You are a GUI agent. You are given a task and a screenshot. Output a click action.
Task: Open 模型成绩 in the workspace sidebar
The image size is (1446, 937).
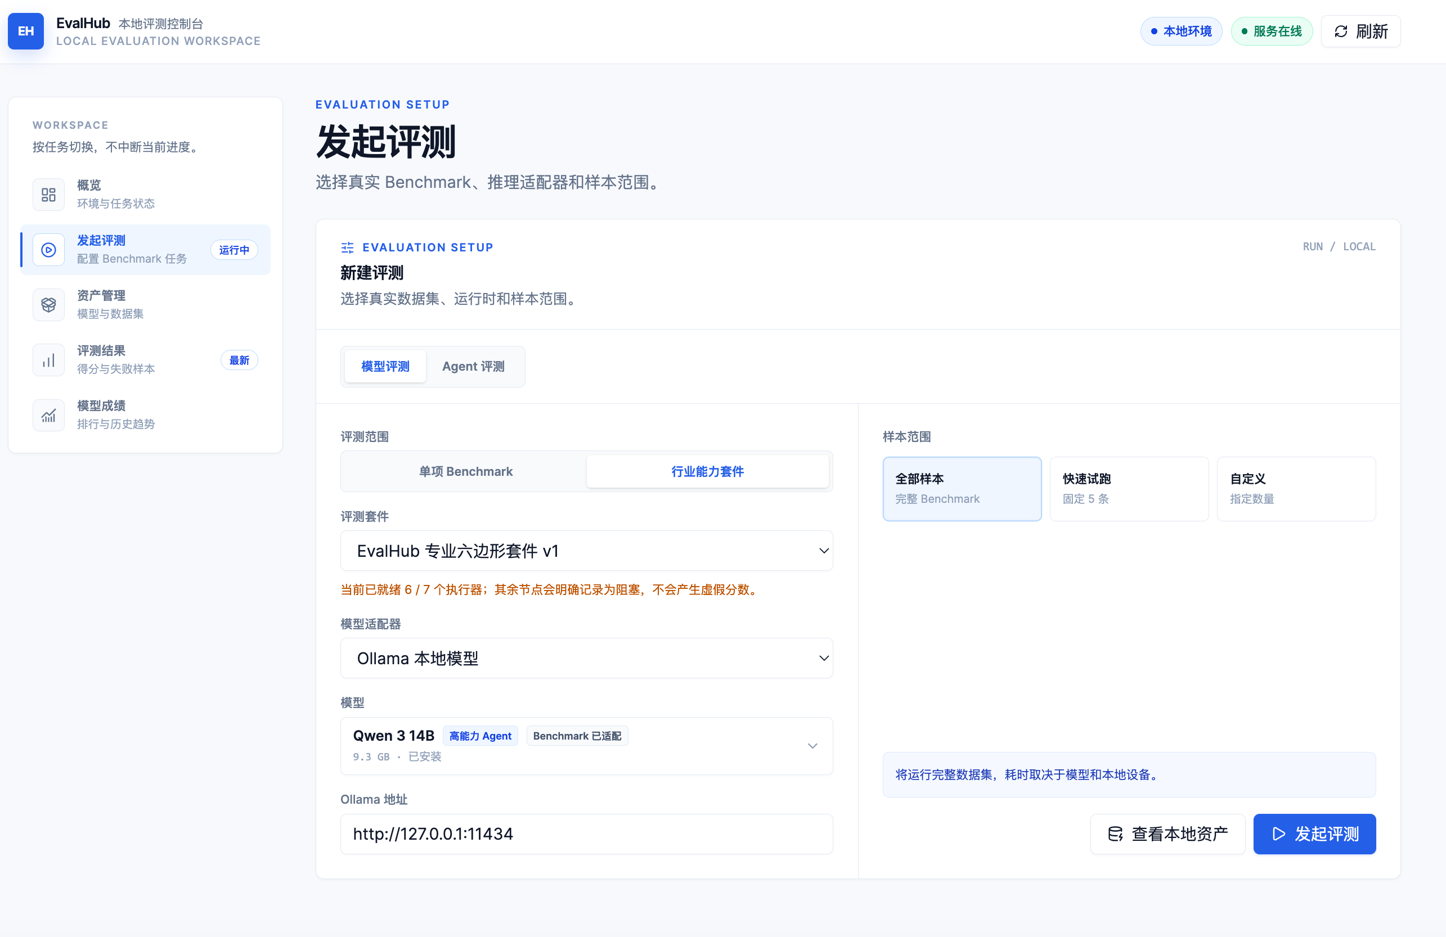[x=146, y=416]
